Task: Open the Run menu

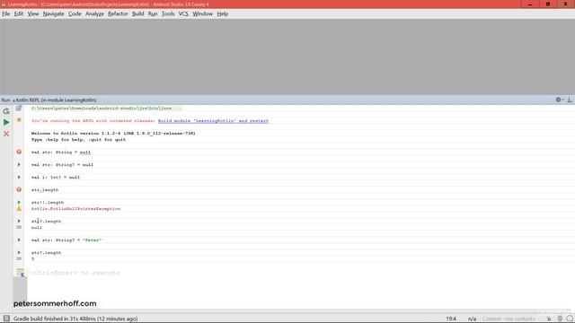Action: [x=153, y=13]
